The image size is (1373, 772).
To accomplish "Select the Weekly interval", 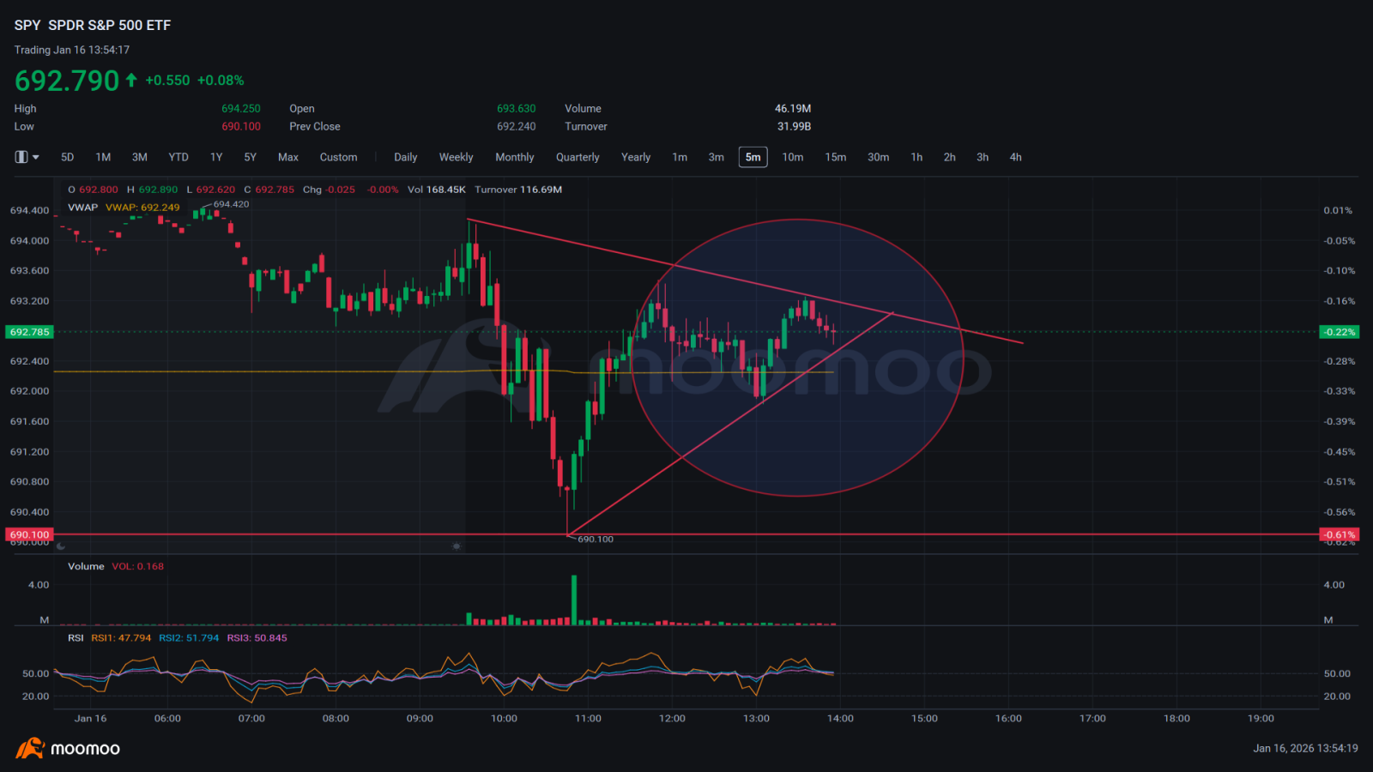I will tap(457, 157).
